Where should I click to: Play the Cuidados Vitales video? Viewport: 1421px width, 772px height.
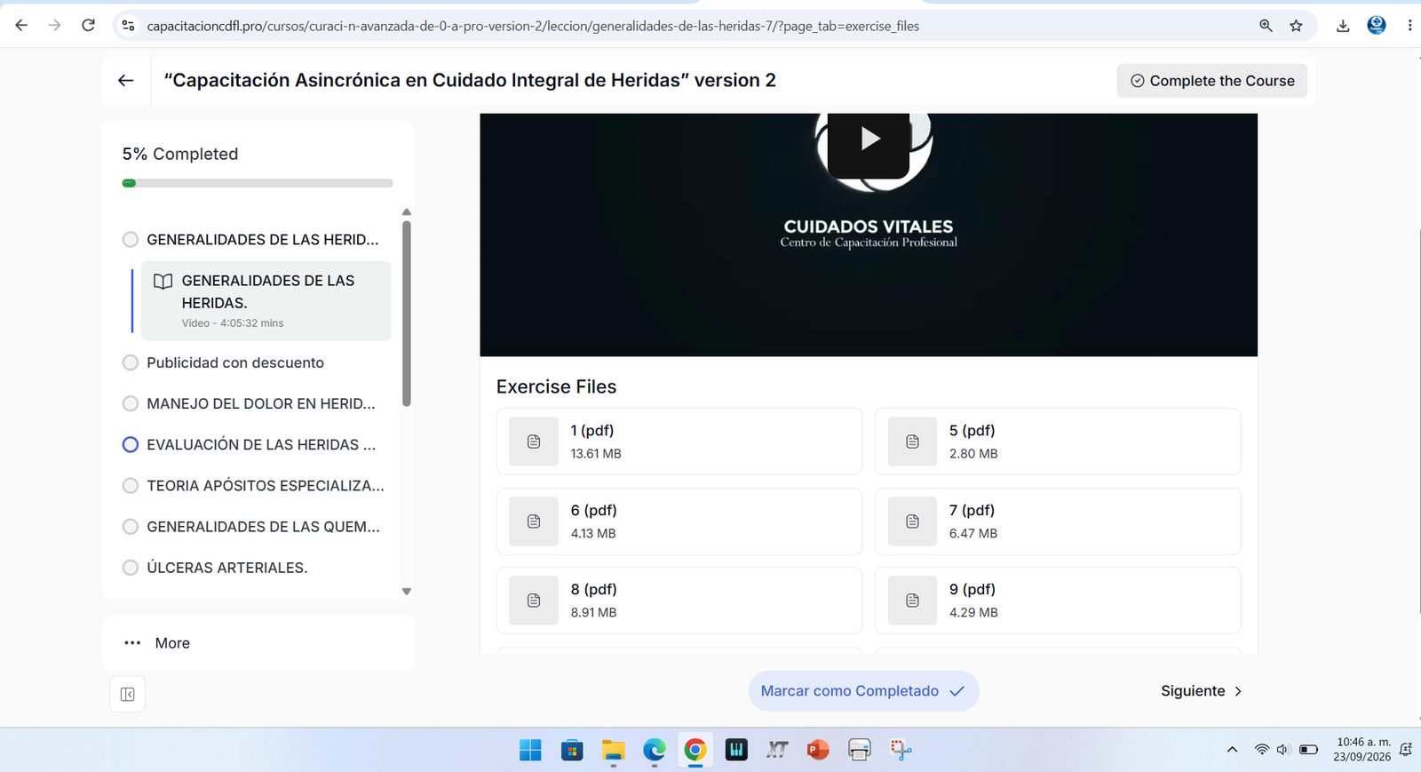point(869,139)
